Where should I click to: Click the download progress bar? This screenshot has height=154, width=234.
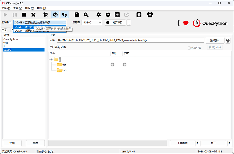[108, 143]
